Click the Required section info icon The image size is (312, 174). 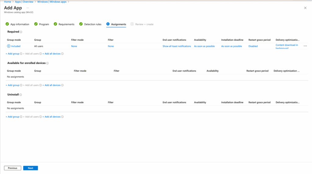coord(21,32)
